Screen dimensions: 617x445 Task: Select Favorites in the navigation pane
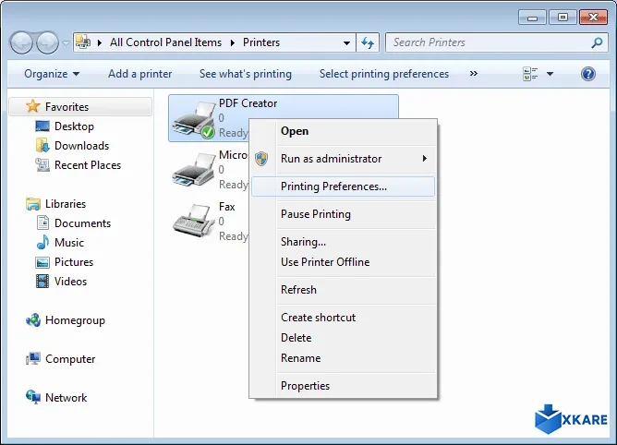(80, 106)
